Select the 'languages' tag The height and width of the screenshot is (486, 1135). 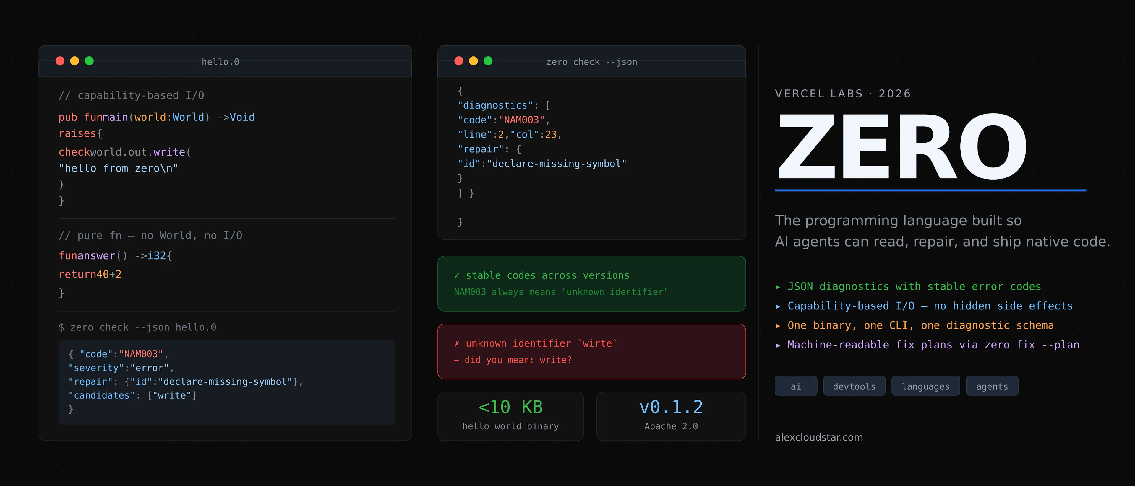925,386
